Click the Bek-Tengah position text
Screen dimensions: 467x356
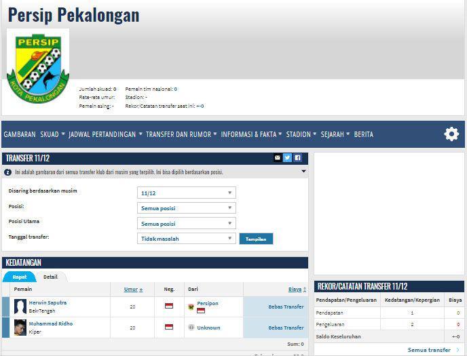42,311
